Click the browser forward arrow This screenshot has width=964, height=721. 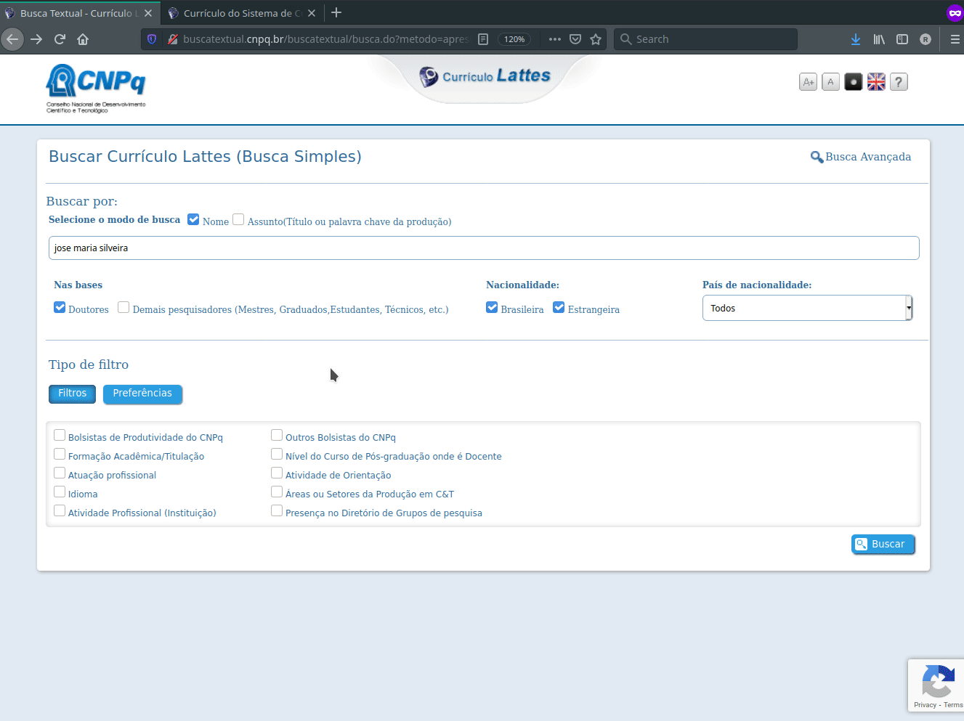36,39
